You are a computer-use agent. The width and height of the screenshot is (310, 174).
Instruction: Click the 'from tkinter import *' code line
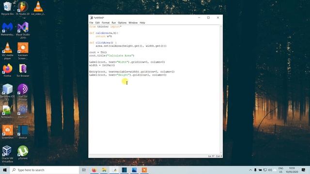105,27
